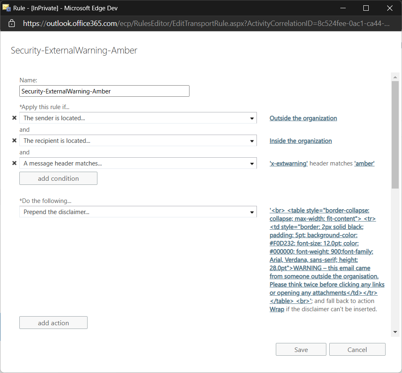The height and width of the screenshot is (373, 402).
Task: Open the "The recipient is located..." dropdown
Action: click(252, 140)
